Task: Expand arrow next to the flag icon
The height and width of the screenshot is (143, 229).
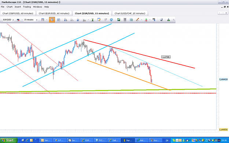Action: point(22,20)
